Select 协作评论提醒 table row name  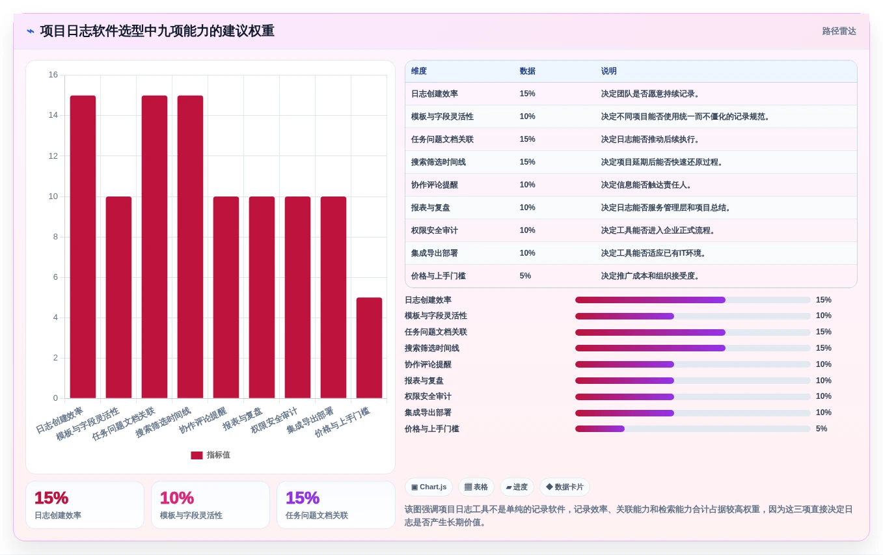tap(435, 185)
